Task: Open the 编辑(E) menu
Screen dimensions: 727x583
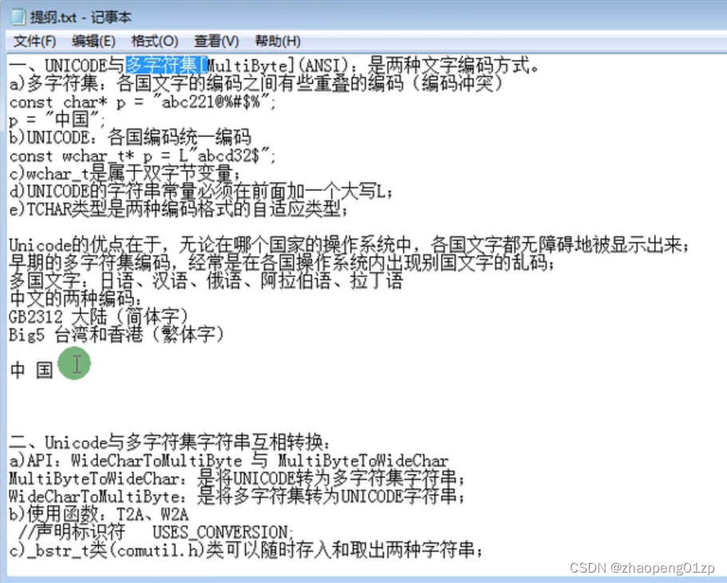Action: 93,41
